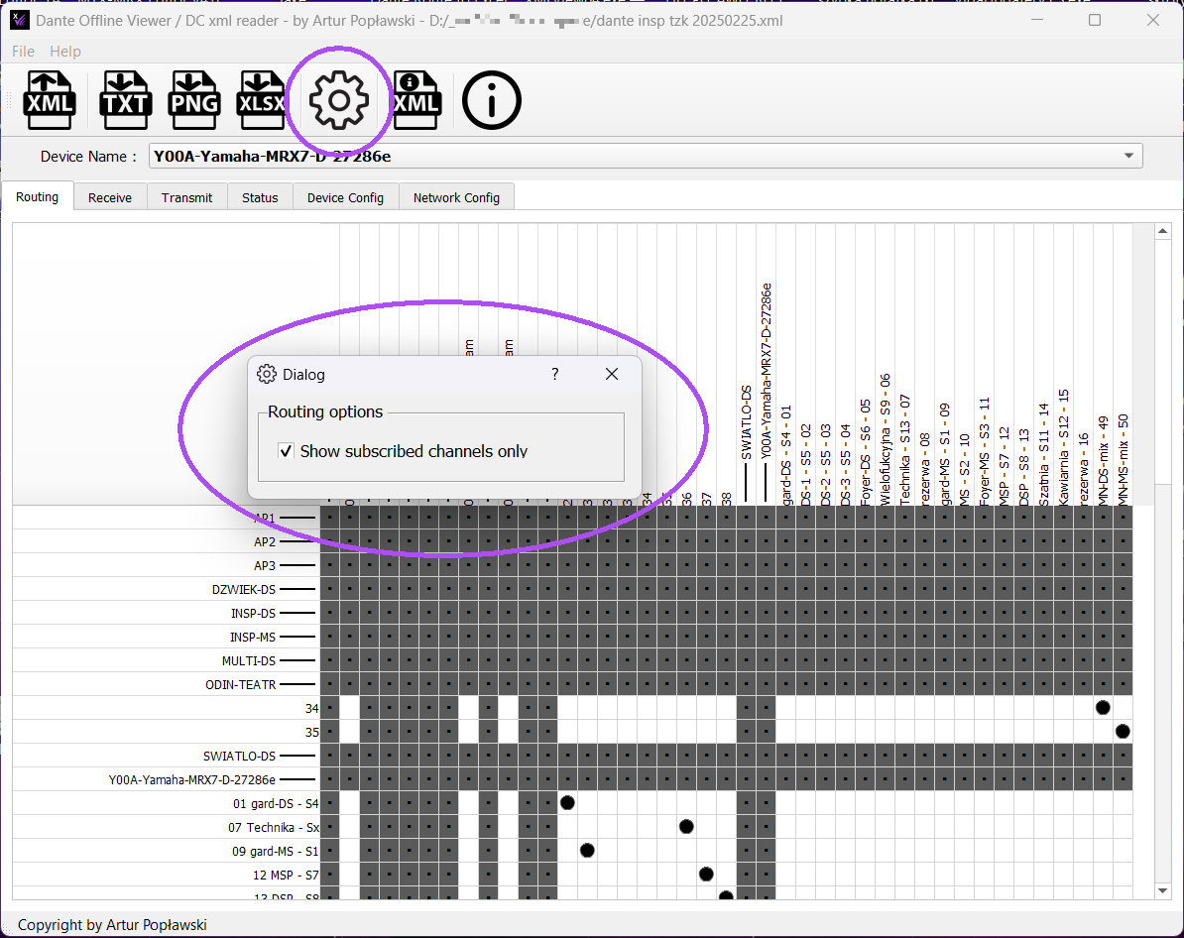The height and width of the screenshot is (938, 1184).
Task: Expand the Device Name dropdown
Action: (x=1128, y=157)
